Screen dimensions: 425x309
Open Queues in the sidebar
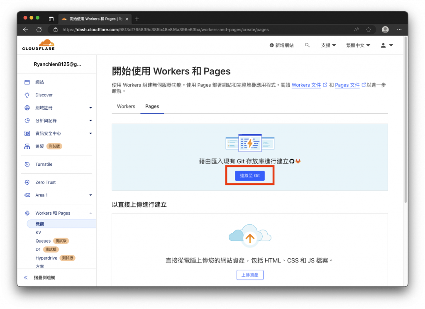[x=43, y=241]
